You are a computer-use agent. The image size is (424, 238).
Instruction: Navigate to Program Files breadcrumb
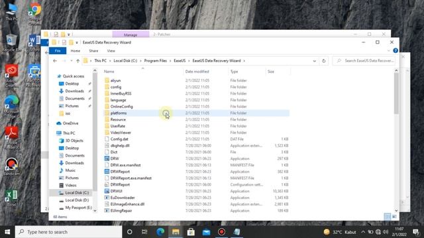155,61
